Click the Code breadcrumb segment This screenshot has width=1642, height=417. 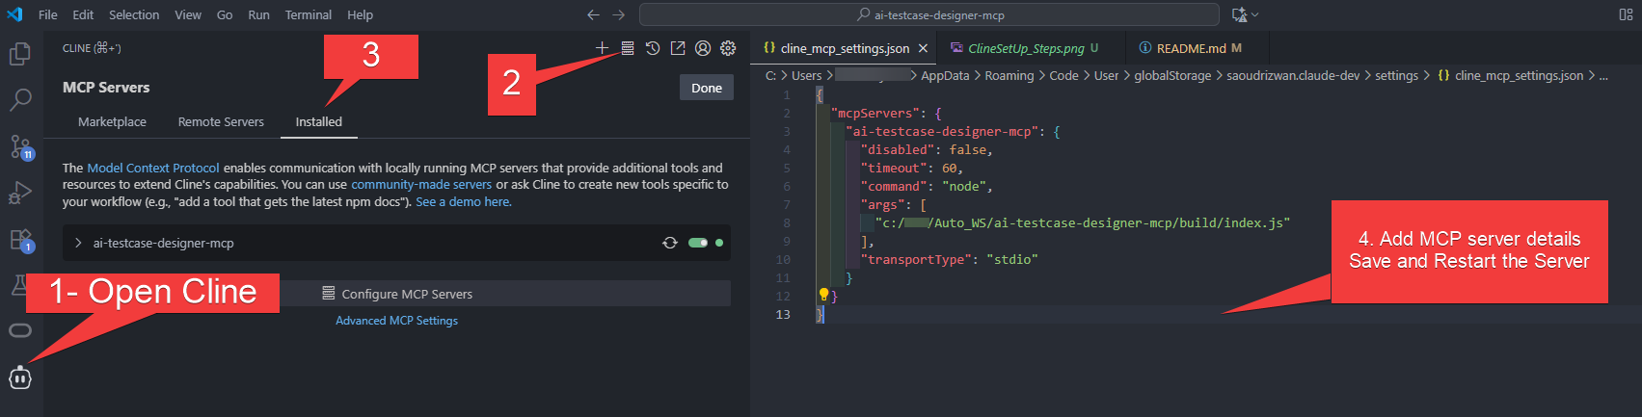tap(1063, 76)
